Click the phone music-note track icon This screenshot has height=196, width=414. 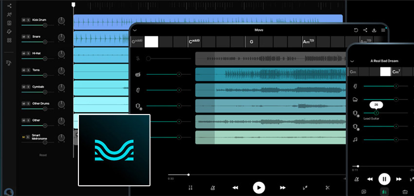pos(356,140)
